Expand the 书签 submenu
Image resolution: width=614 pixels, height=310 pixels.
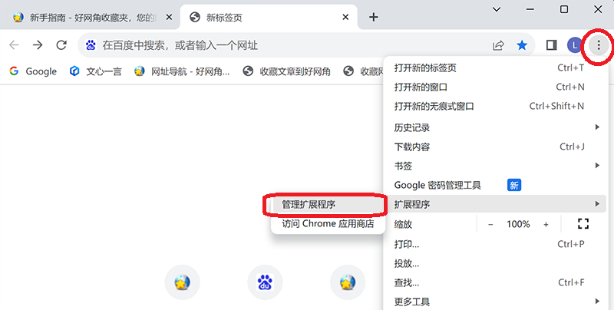coord(497,166)
